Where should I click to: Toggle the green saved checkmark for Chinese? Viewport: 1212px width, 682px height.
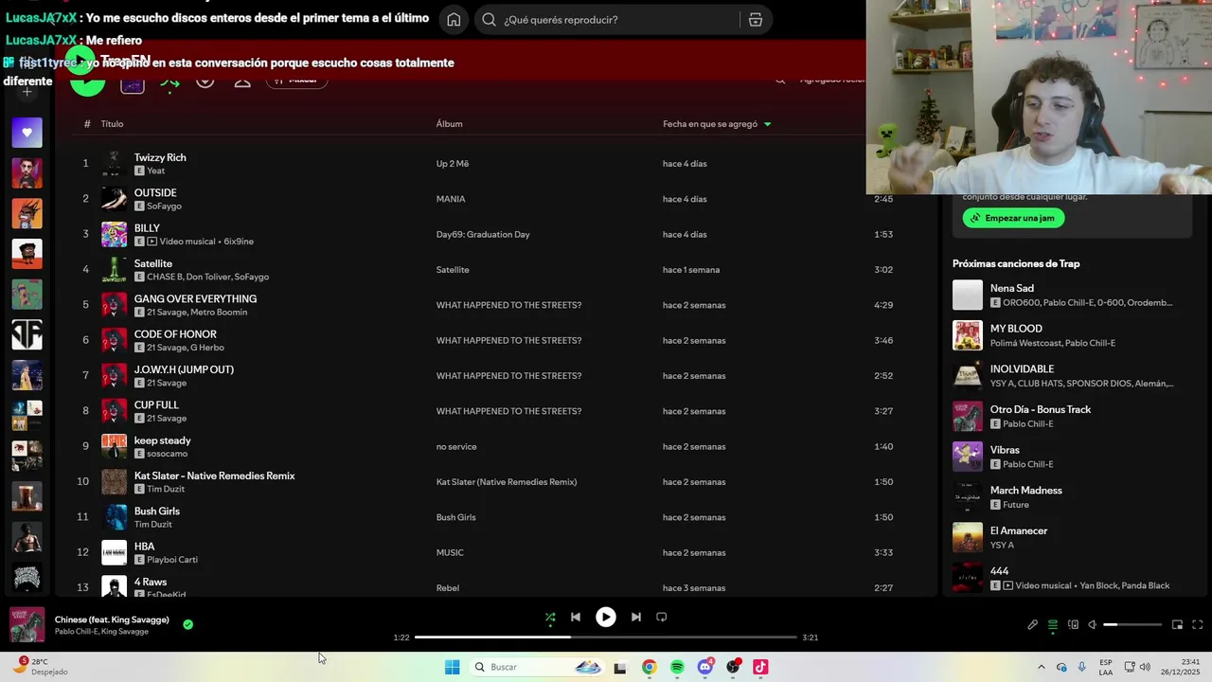tap(187, 624)
